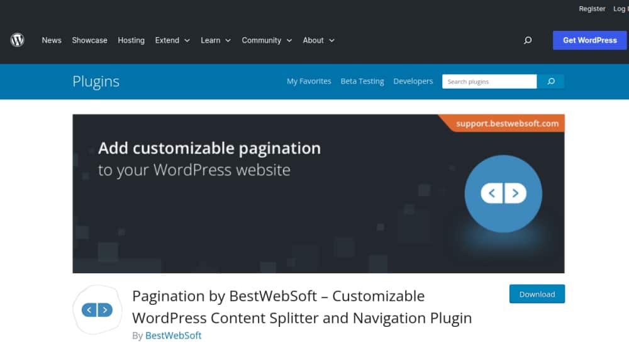Viewport: 629px width, 352px height.
Task: Open the header search magnifier icon
Action: pos(528,40)
